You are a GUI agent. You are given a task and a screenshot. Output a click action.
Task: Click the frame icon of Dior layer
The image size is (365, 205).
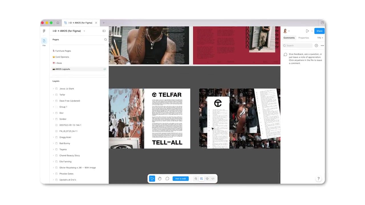pyautogui.click(x=56, y=113)
